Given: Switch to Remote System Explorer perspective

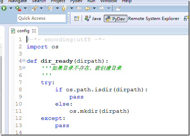Looking at the screenshot, I should click(x=154, y=19).
